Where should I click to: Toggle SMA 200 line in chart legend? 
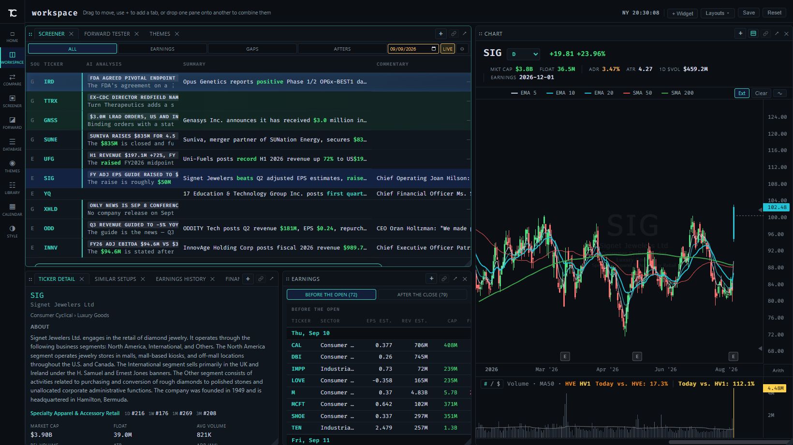(x=677, y=93)
